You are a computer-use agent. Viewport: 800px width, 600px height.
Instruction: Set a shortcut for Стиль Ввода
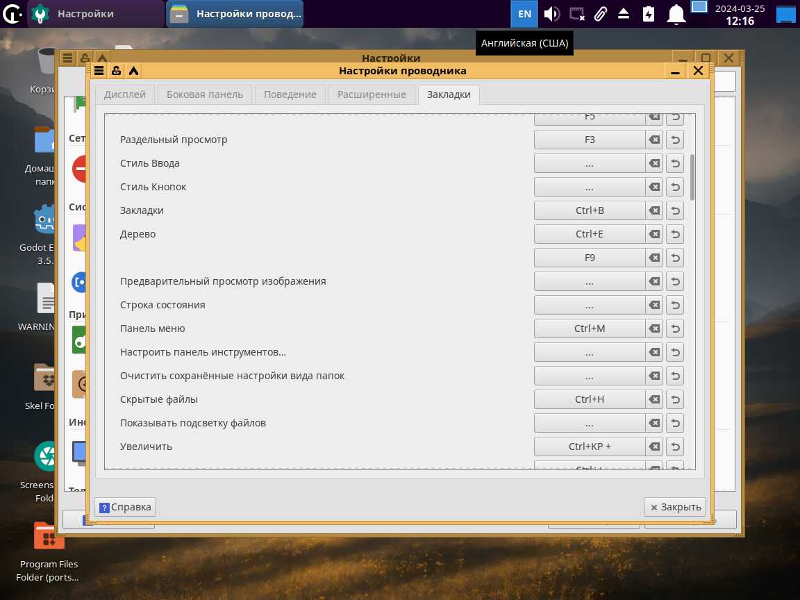(x=590, y=163)
